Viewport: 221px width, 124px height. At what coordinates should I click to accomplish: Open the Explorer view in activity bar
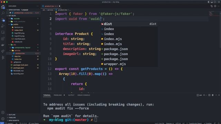click(3, 7)
